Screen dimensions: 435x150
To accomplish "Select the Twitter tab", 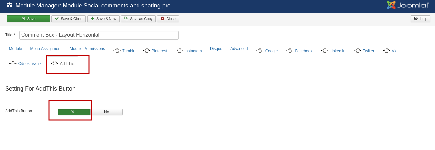I will (x=368, y=51).
